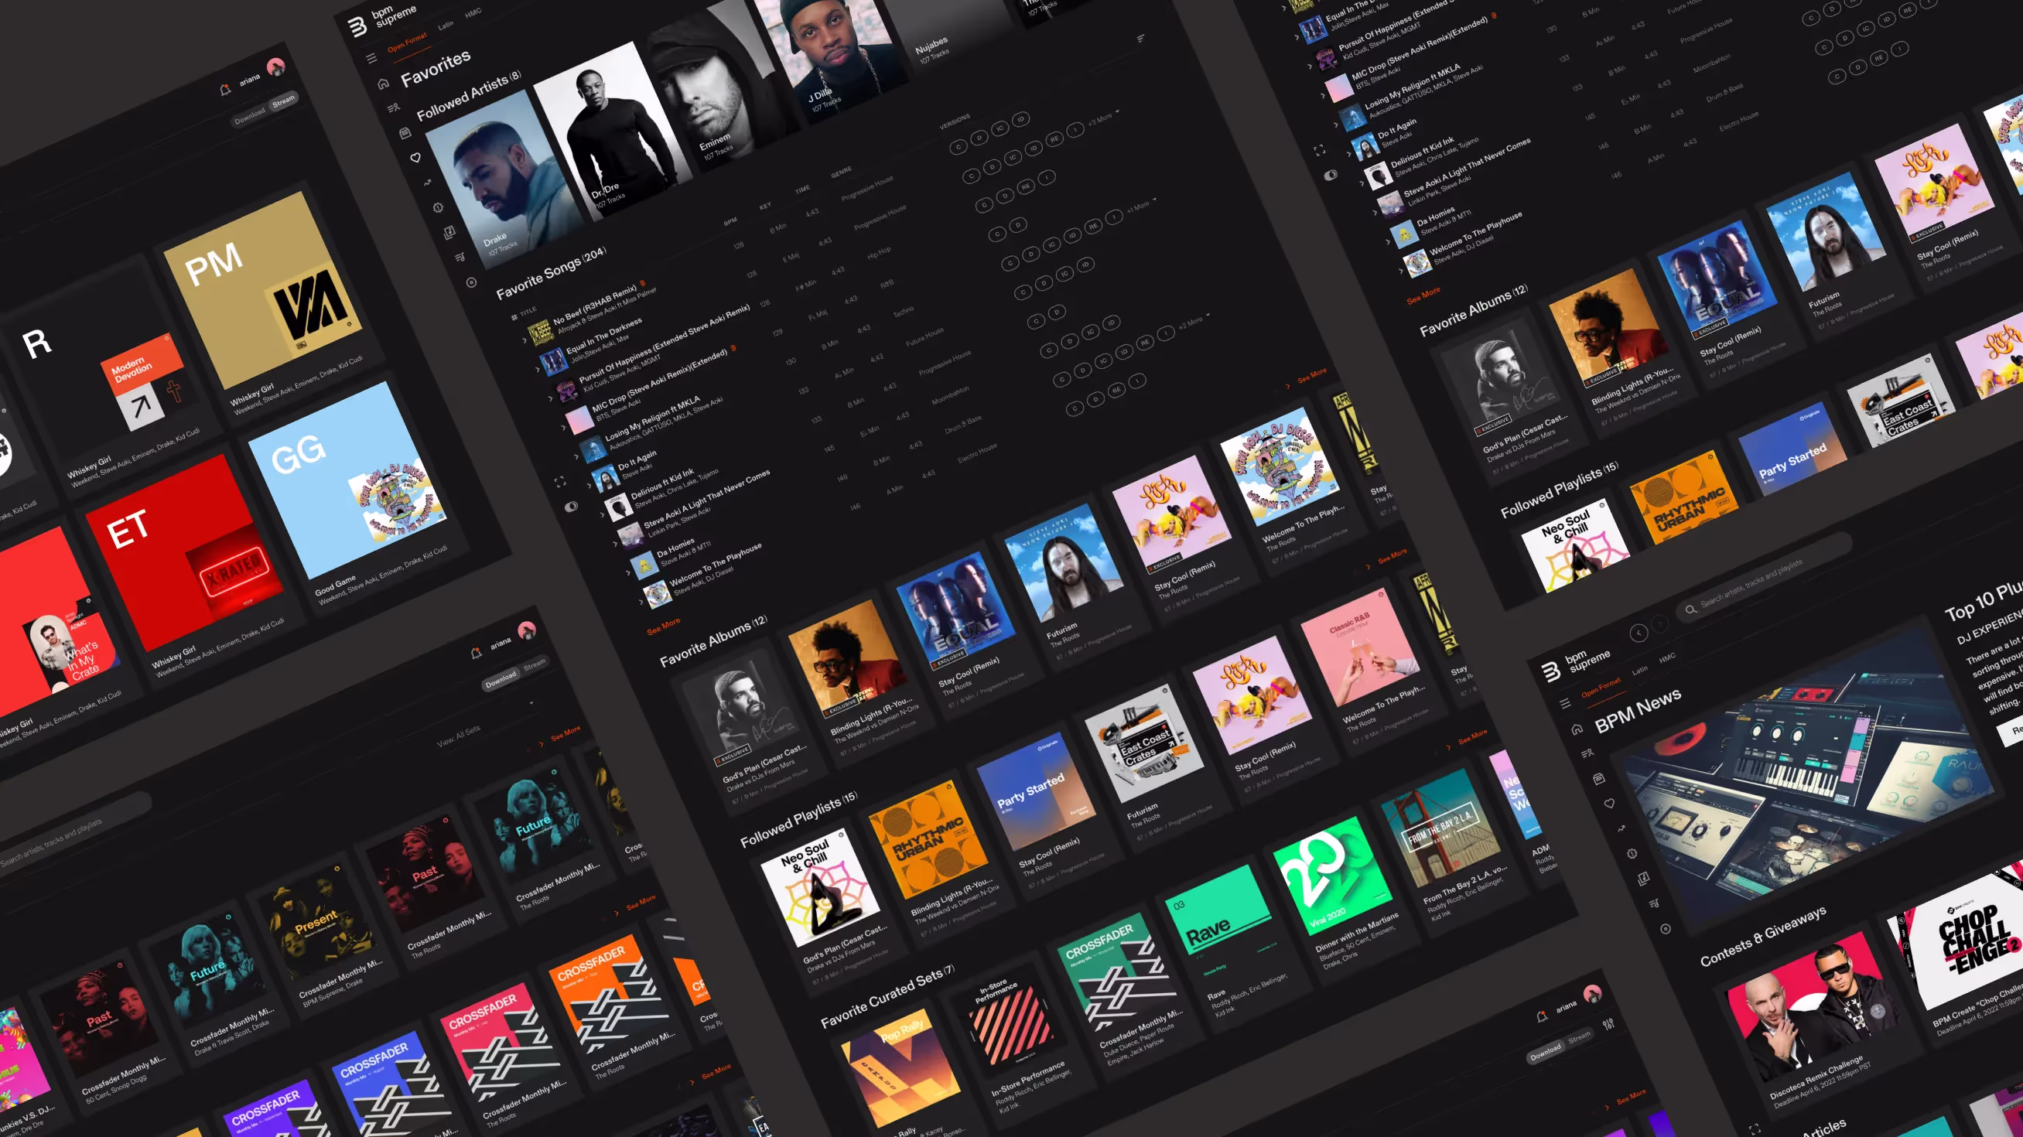2023x1137 pixels.
Task: Select the Latin tab above Favorites heading
Action: pyautogui.click(x=446, y=25)
